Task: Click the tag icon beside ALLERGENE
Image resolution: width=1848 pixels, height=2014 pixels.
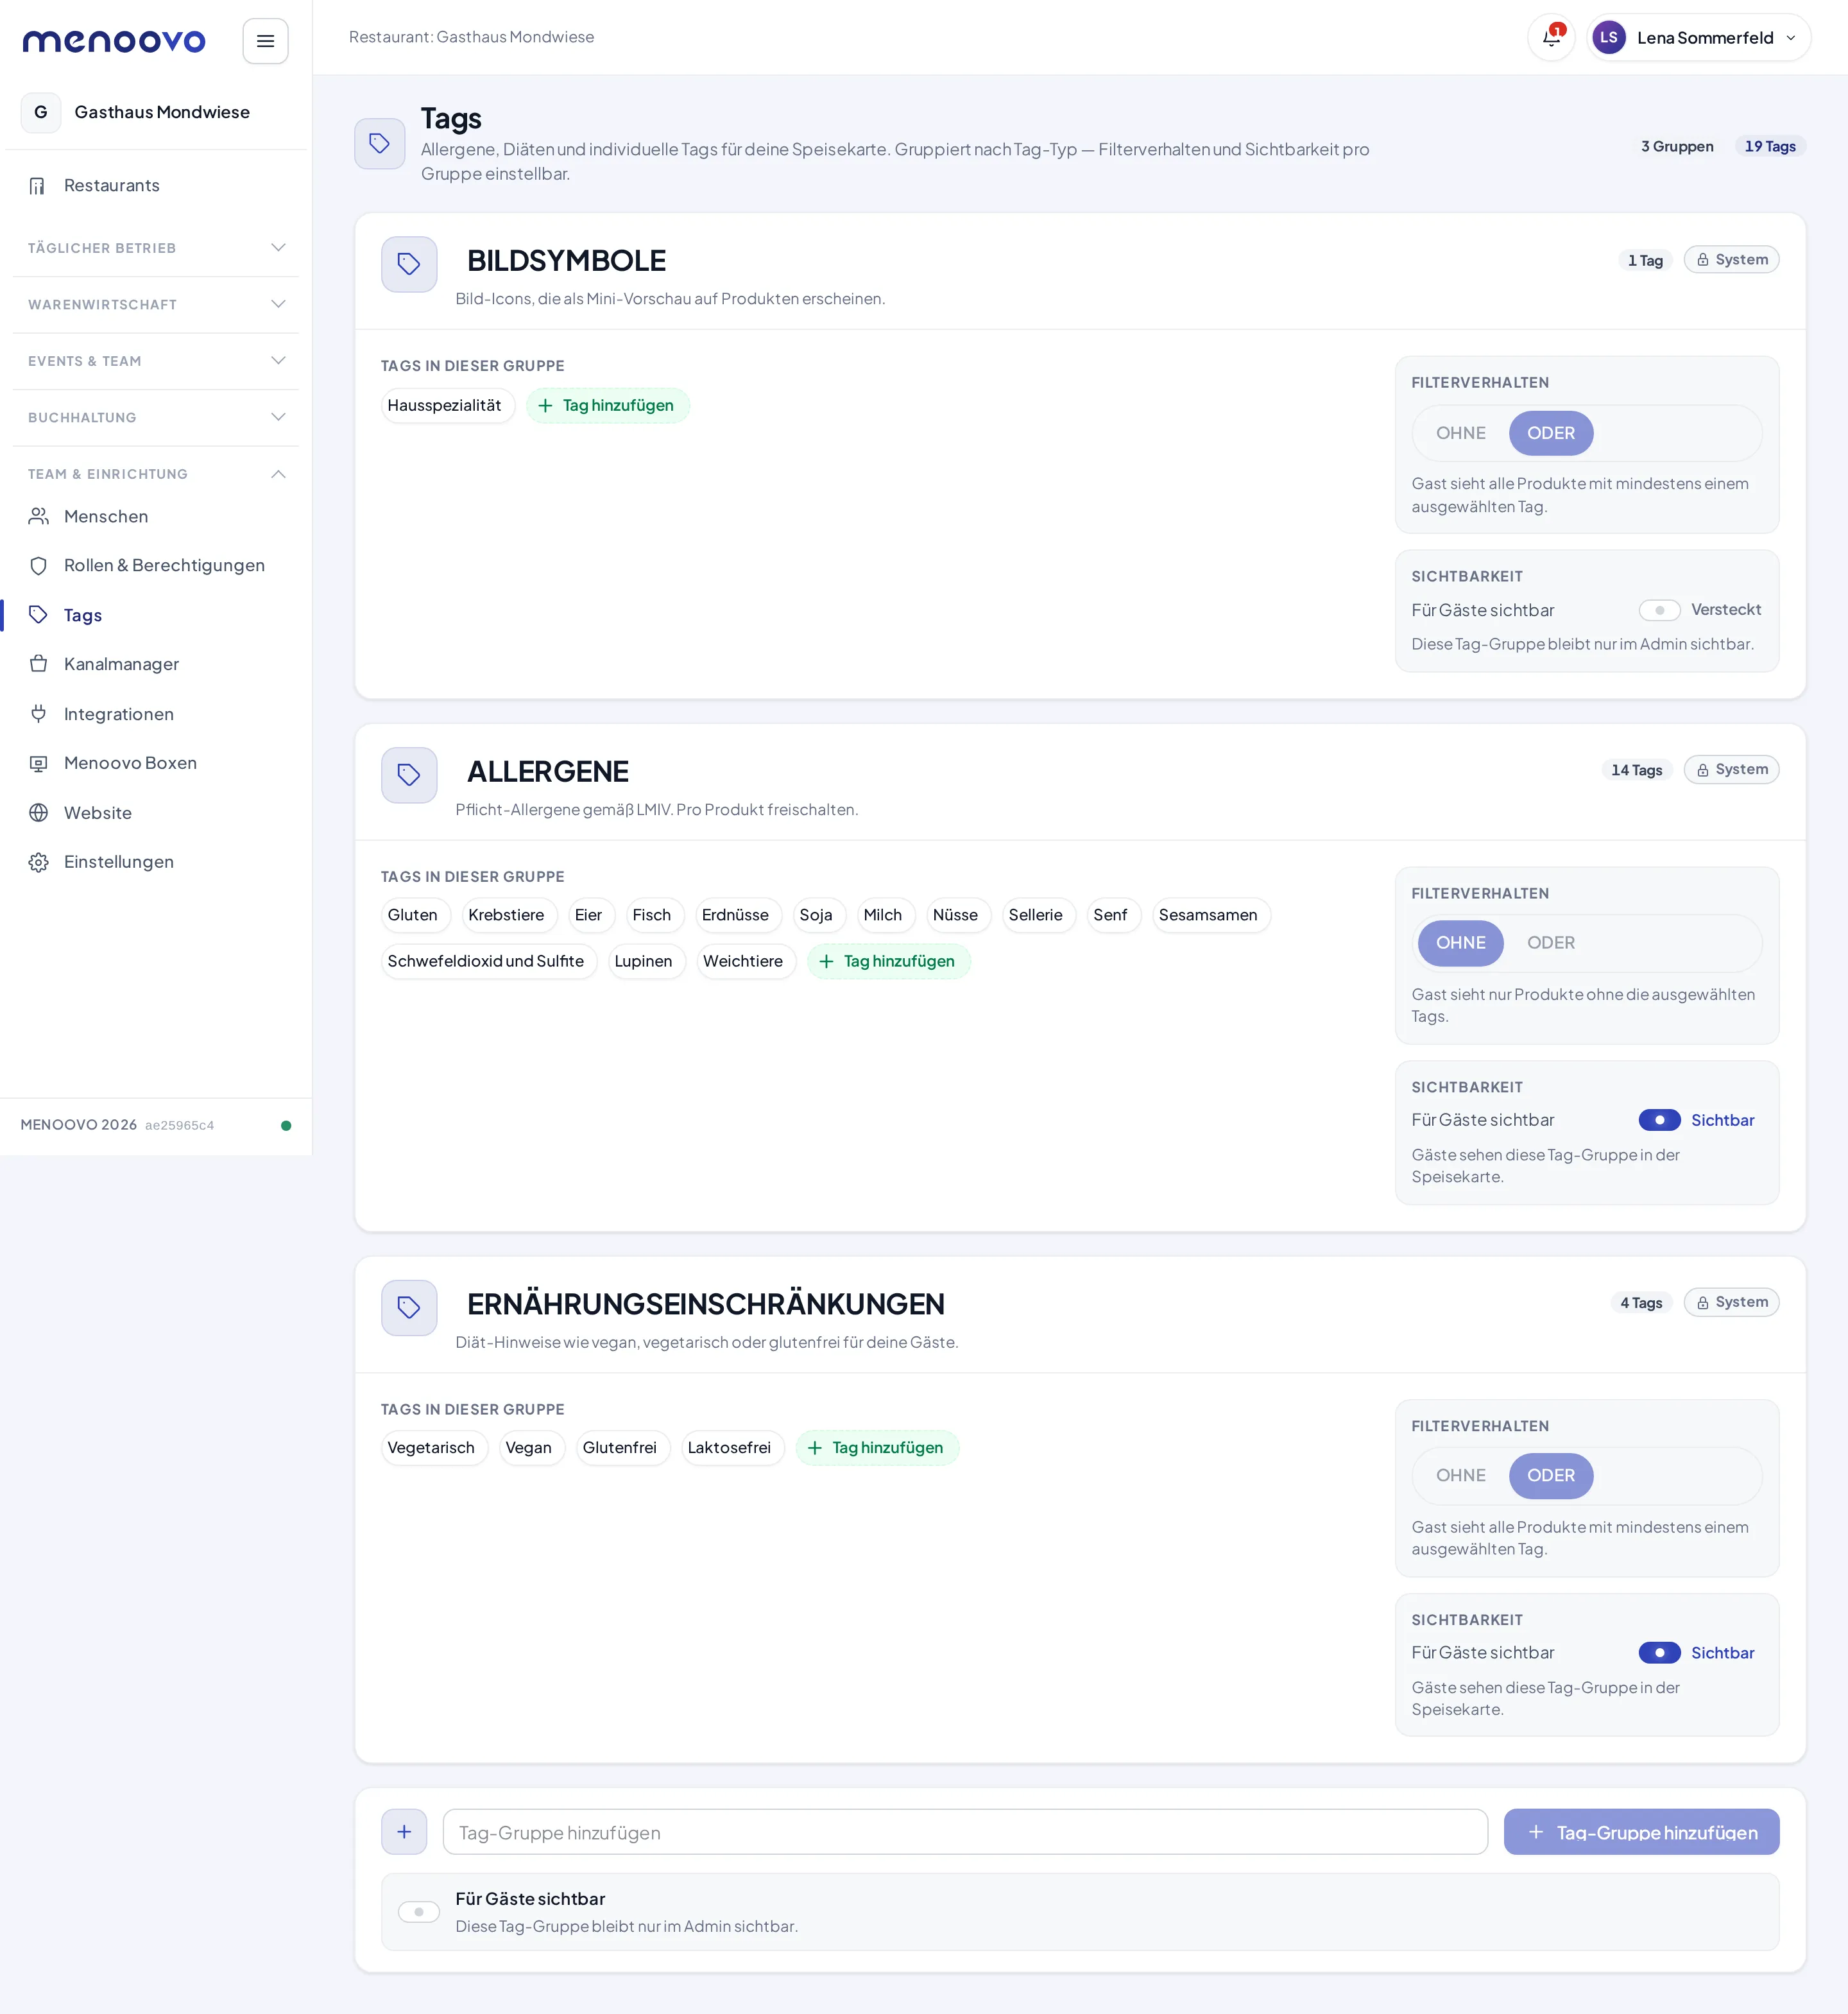Action: tap(409, 775)
